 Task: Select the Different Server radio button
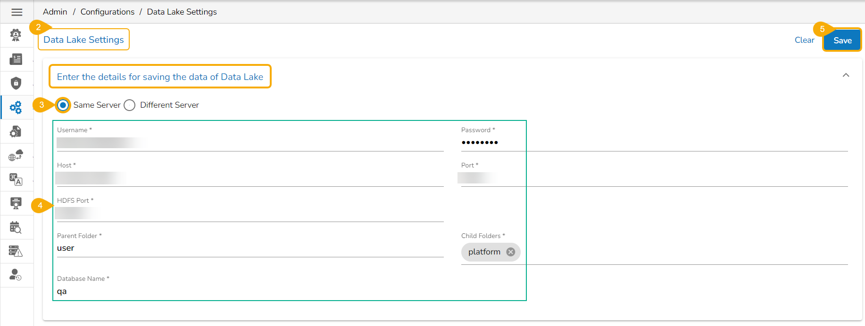pyautogui.click(x=130, y=105)
